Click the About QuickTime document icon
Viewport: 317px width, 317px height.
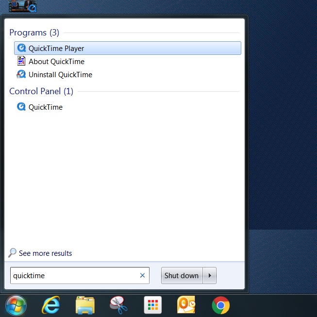21,61
